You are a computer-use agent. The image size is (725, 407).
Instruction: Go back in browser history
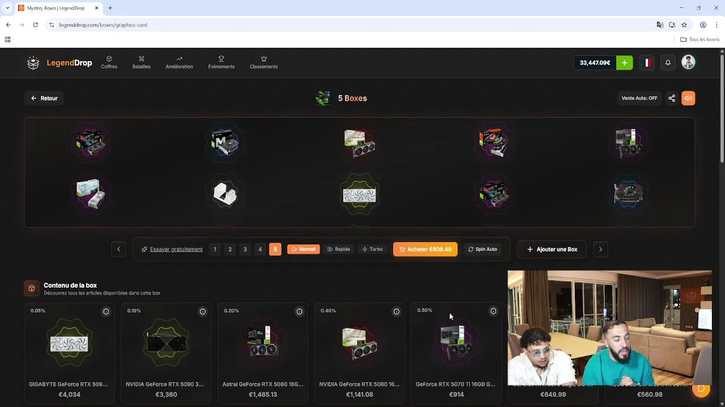coord(8,25)
